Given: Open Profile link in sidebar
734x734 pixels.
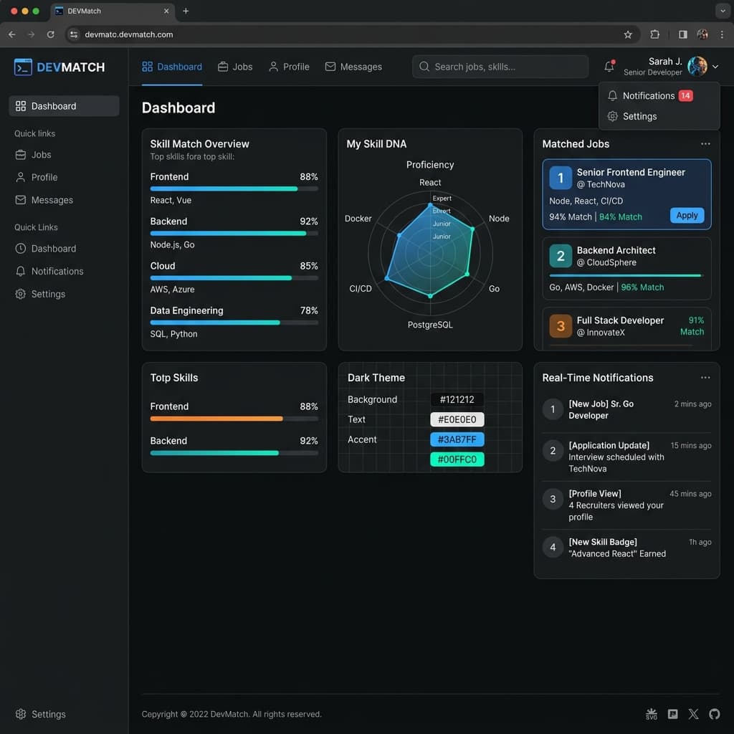Looking at the screenshot, I should (x=44, y=178).
